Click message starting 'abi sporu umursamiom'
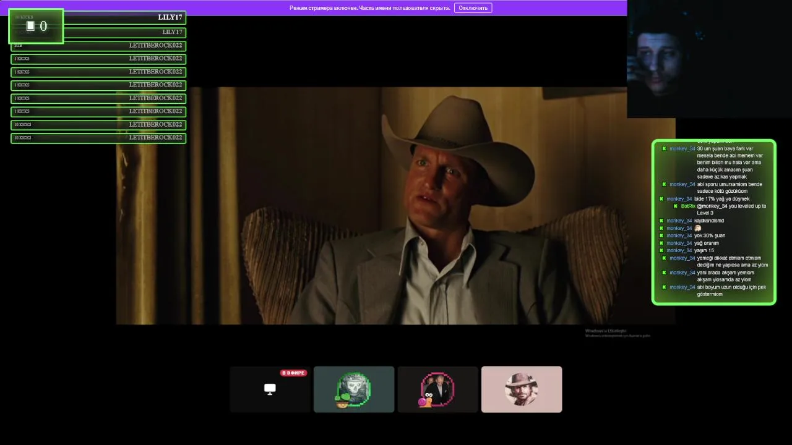The width and height of the screenshot is (792, 445). [730, 188]
